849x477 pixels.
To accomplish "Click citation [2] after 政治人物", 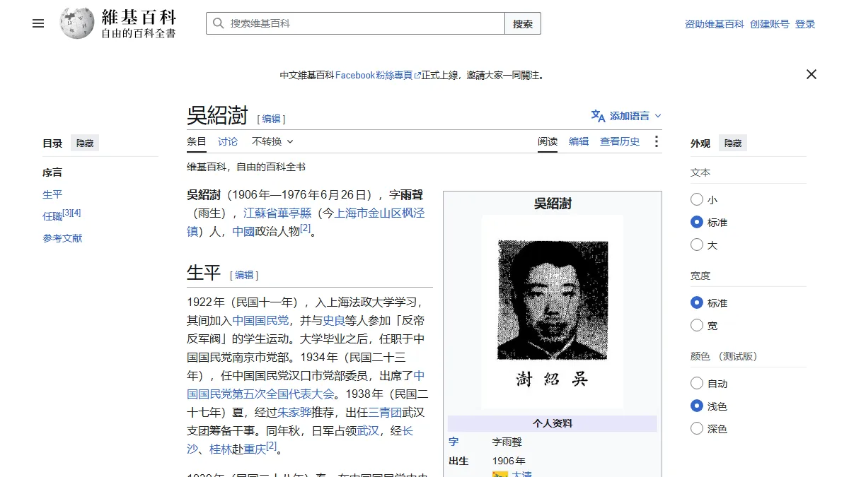I will coord(306,228).
